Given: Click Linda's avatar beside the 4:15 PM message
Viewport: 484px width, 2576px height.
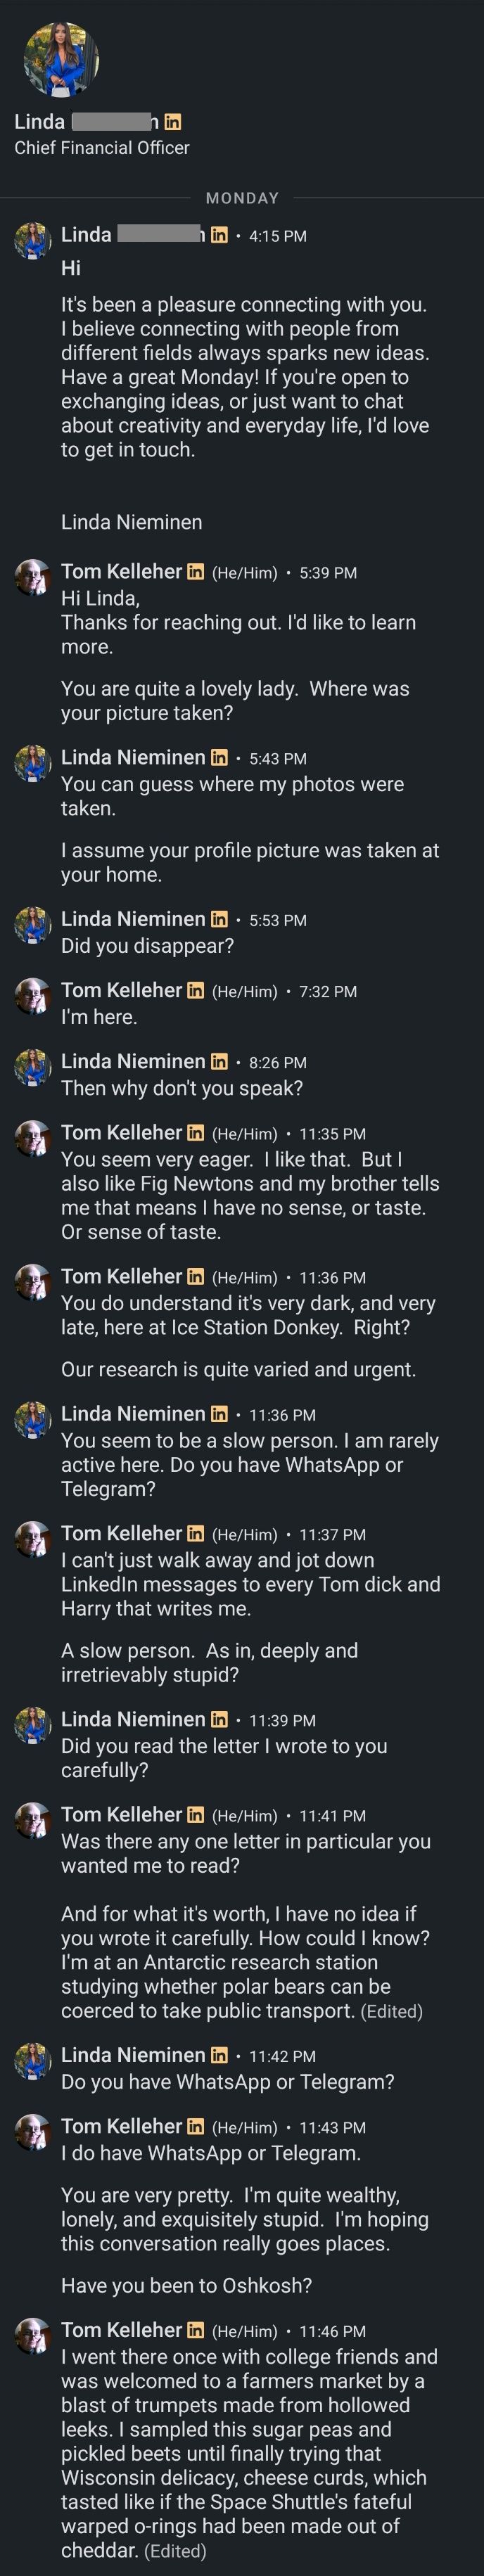Looking at the screenshot, I should [33, 241].
